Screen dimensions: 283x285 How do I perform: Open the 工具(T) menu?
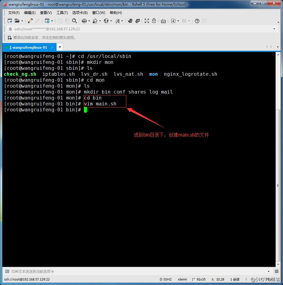click(x=62, y=13)
